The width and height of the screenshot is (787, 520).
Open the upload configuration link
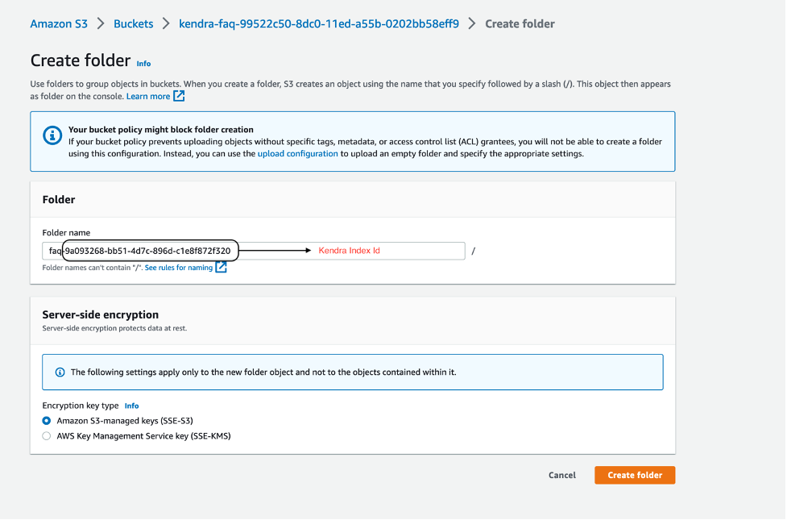click(297, 154)
